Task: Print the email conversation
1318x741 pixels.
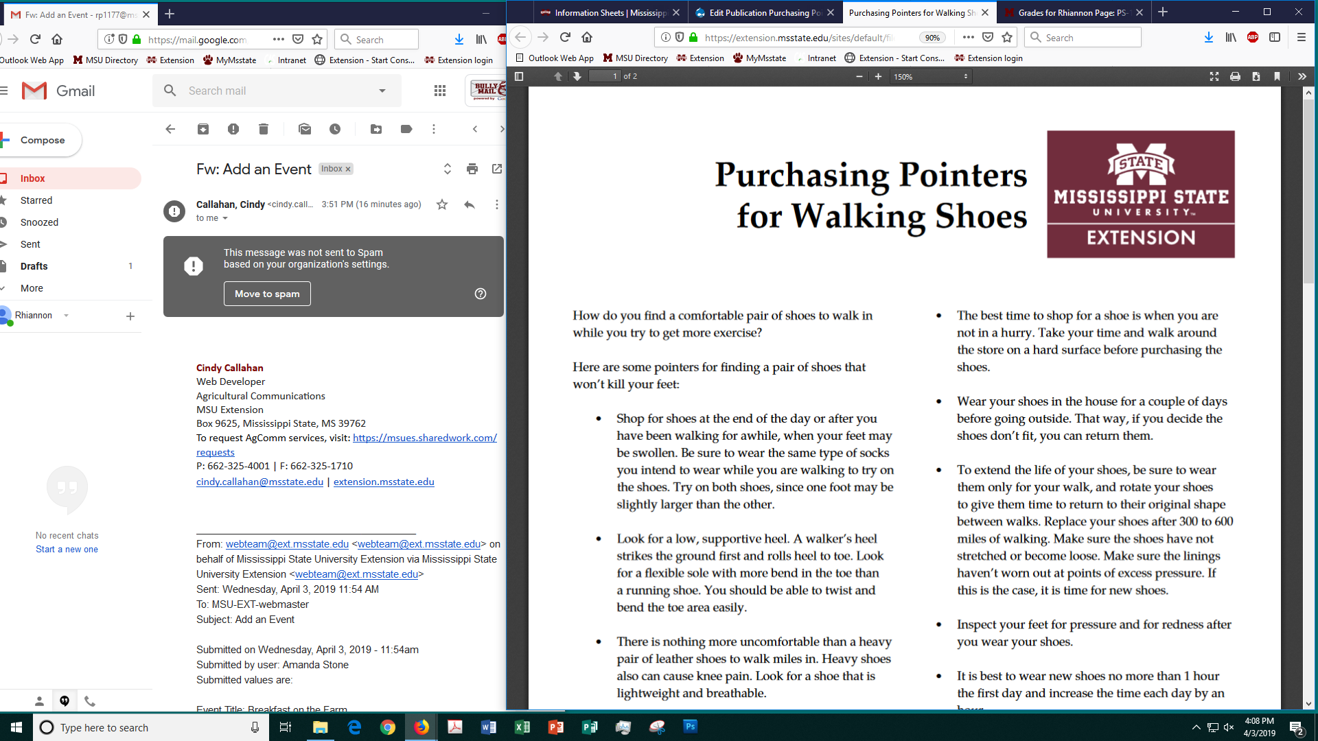Action: [472, 169]
